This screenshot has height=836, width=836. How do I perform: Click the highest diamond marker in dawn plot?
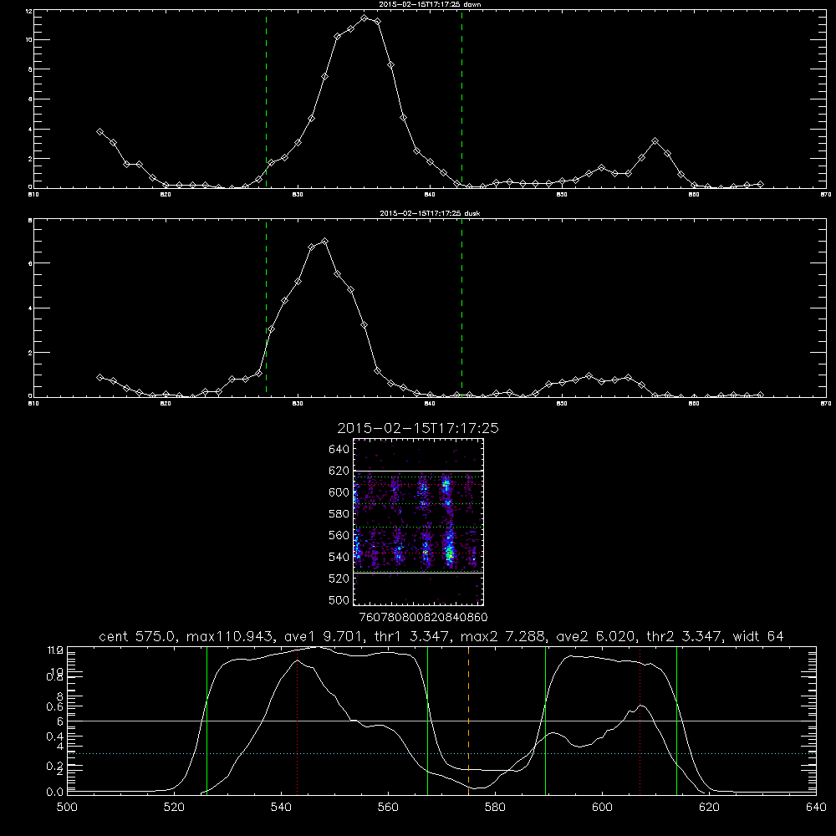point(364,18)
